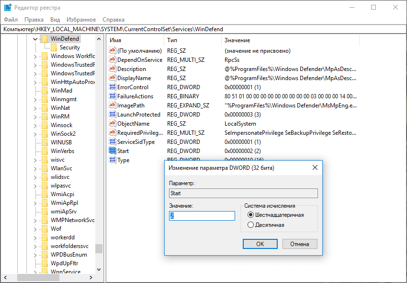
Task: Select the ServiceSidType DWORD icon
Action: (113, 141)
